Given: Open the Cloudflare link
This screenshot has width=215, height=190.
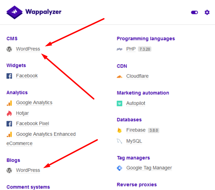Looking at the screenshot, I should coord(138,76).
